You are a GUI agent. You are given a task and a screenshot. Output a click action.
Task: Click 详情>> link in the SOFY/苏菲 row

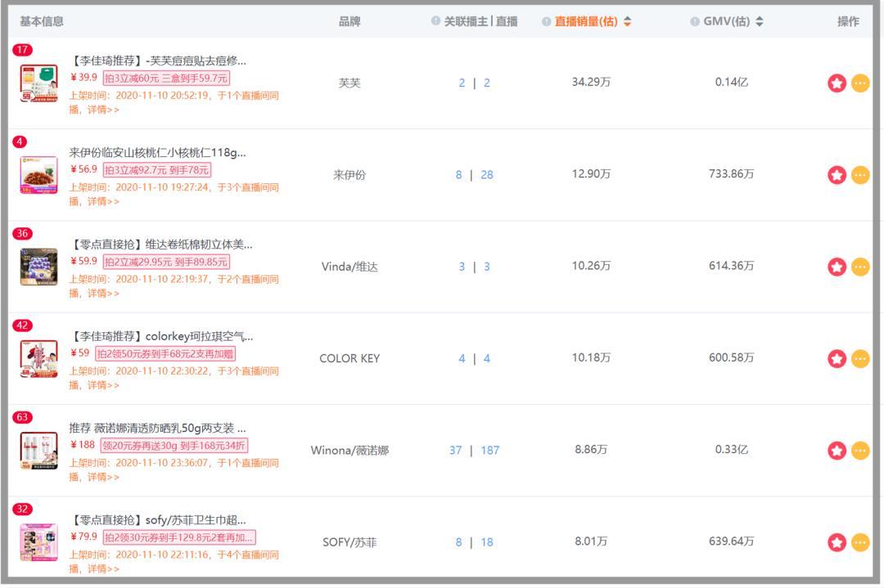[x=103, y=569]
